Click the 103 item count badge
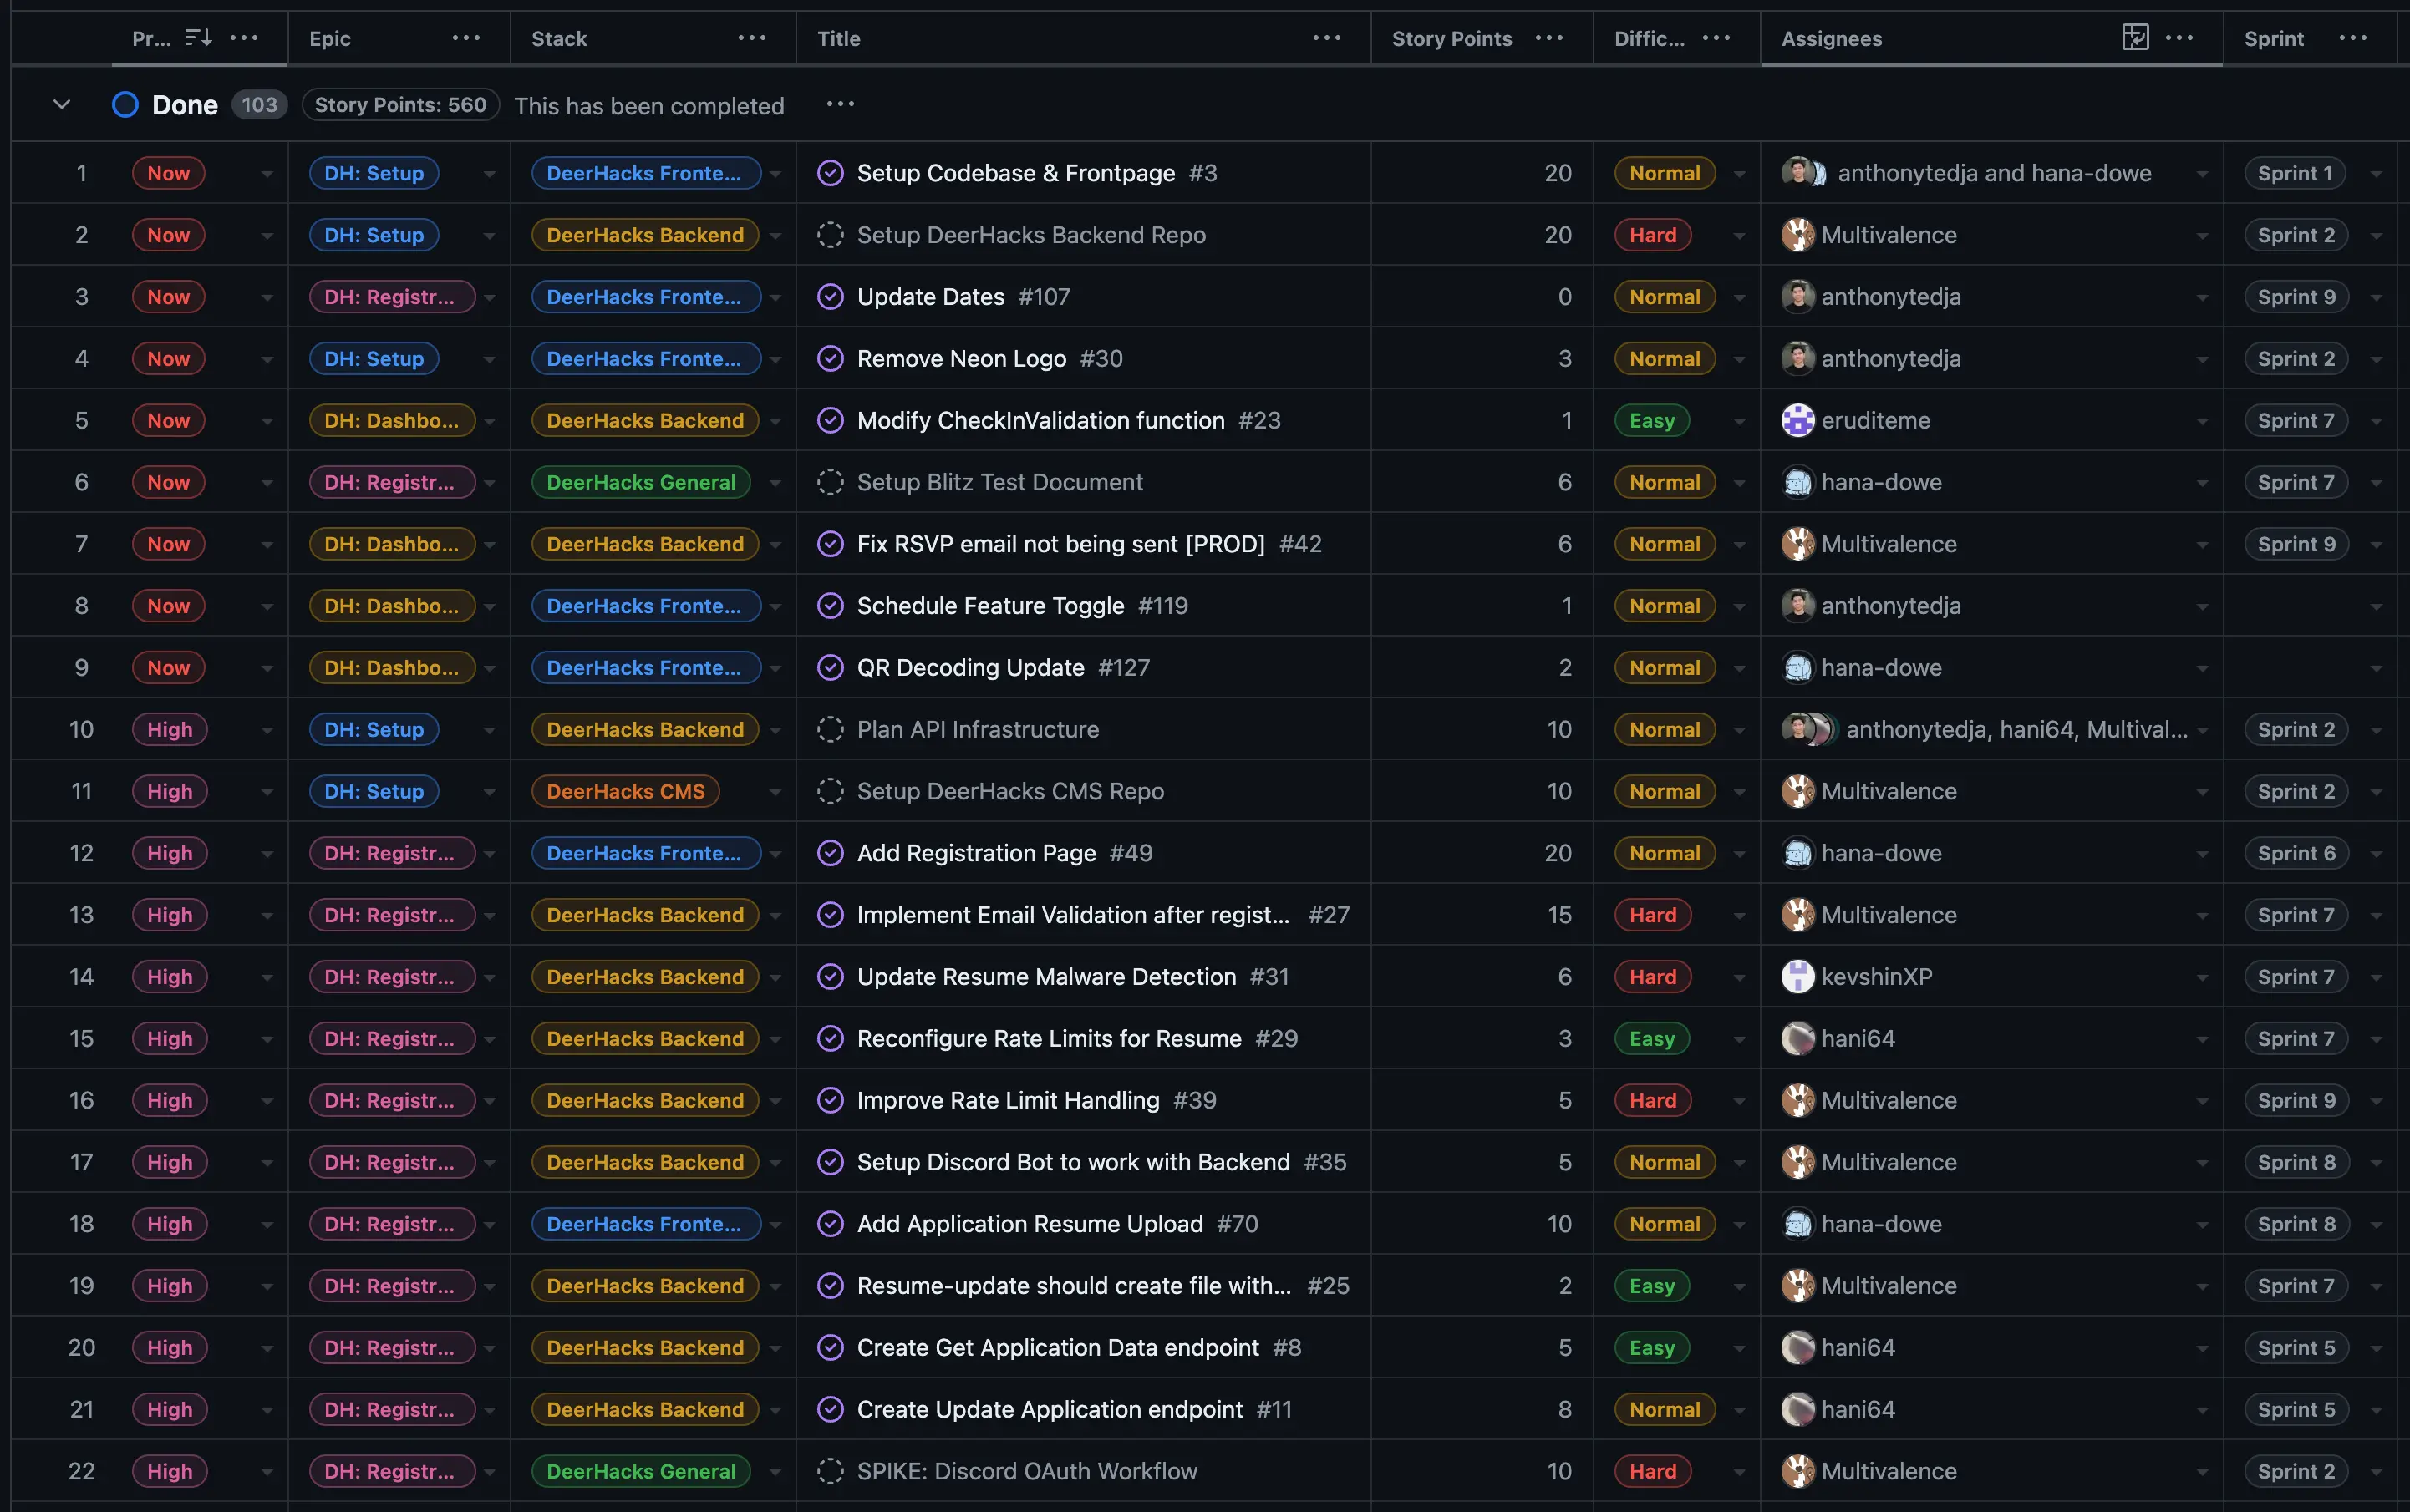2410x1512 pixels. click(259, 105)
